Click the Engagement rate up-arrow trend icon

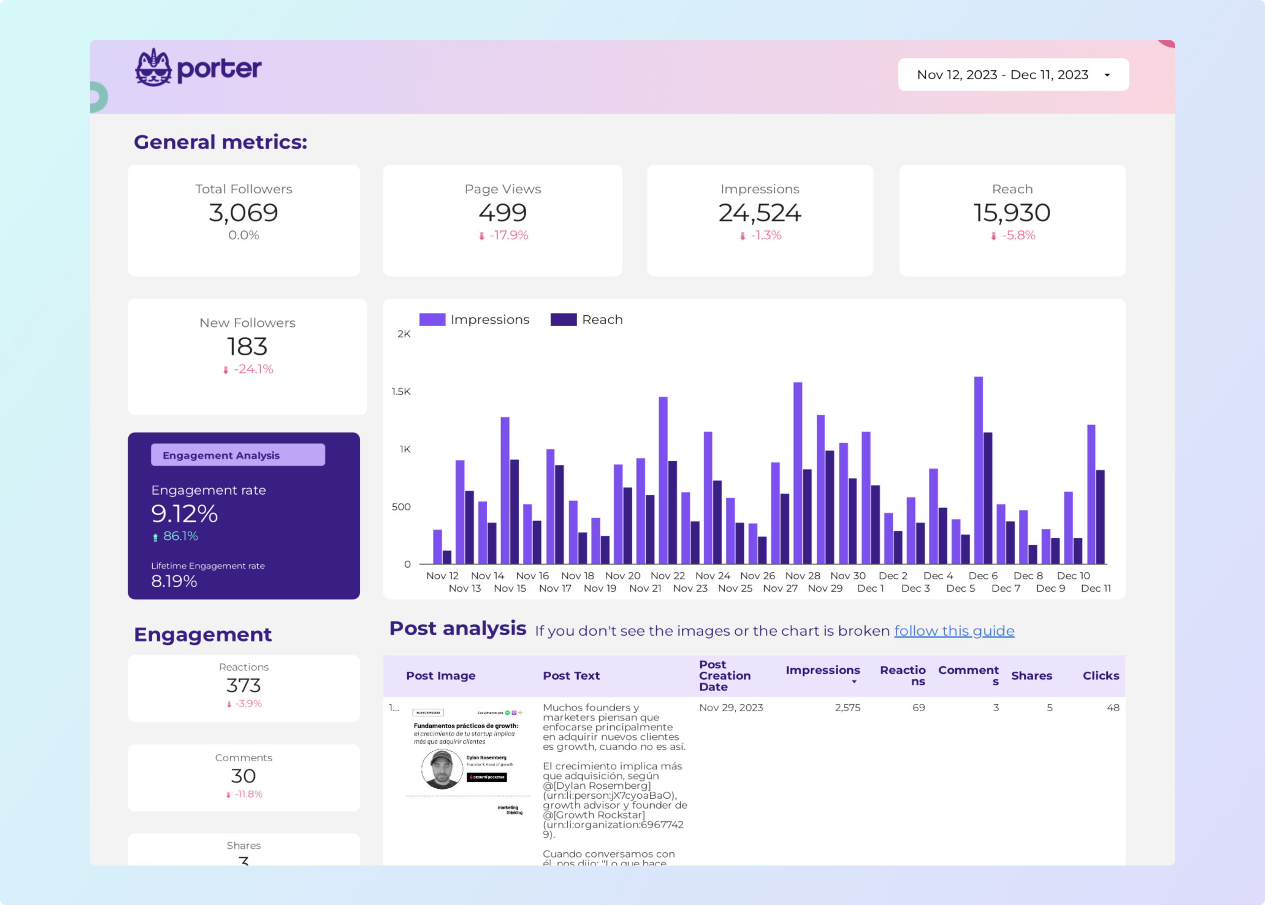coord(156,537)
